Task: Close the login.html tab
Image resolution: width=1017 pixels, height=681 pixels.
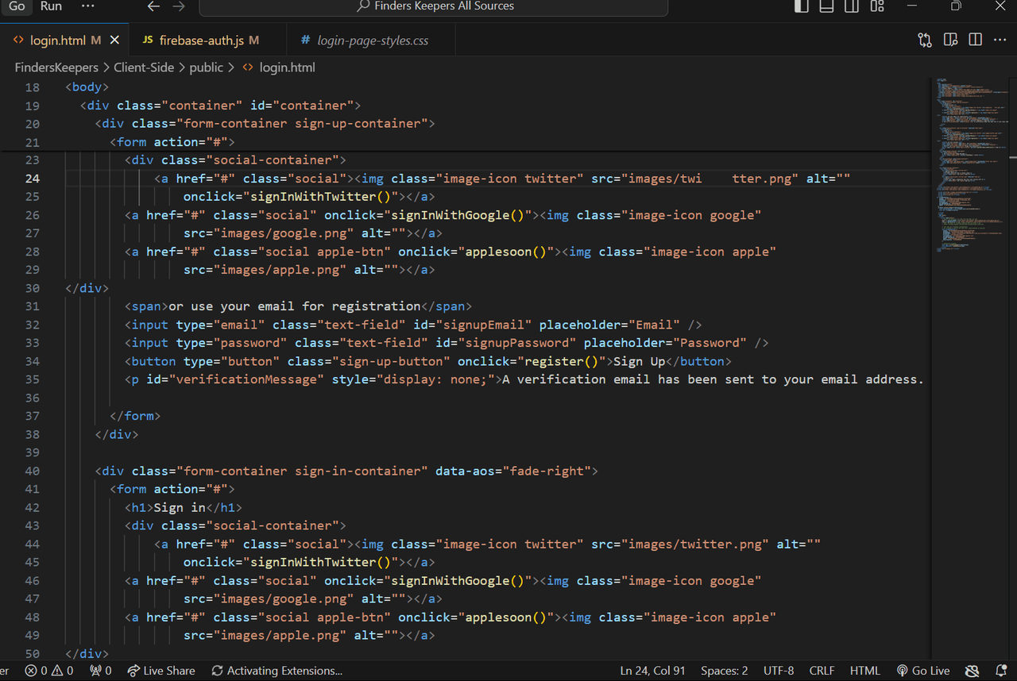Action: (x=114, y=40)
